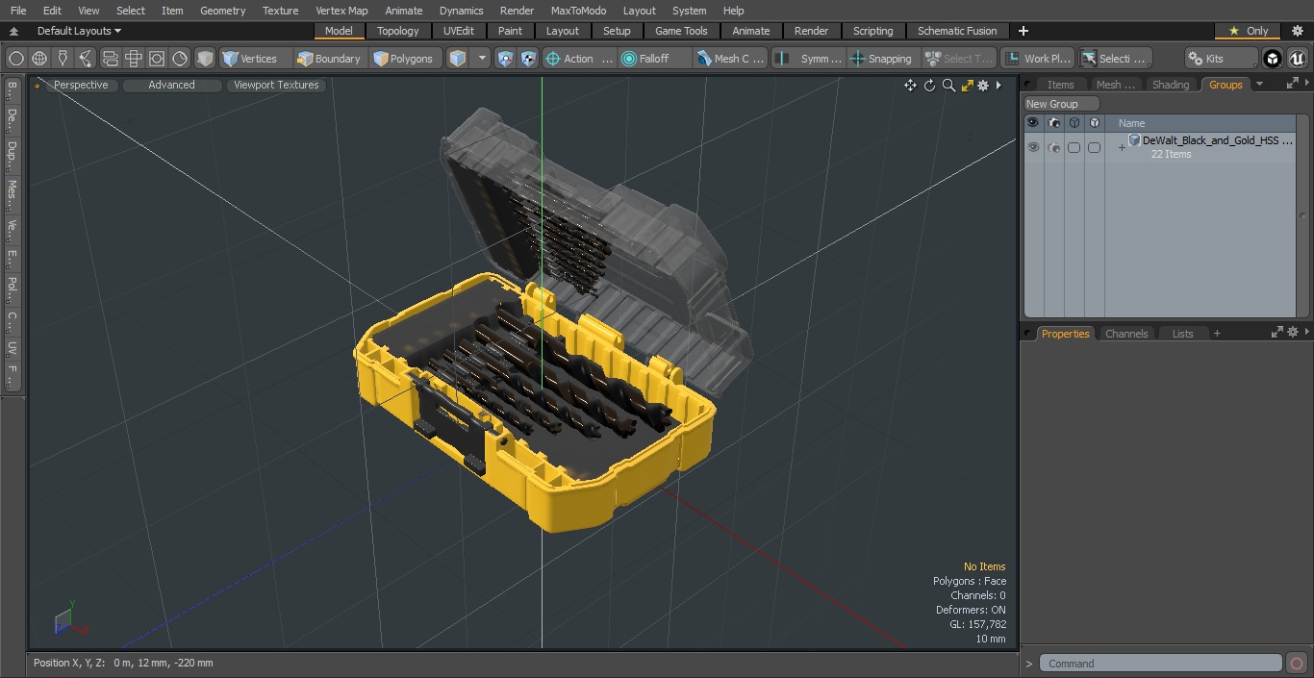
Task: Click the globe wireframe icon in toolbar
Action: (x=39, y=59)
